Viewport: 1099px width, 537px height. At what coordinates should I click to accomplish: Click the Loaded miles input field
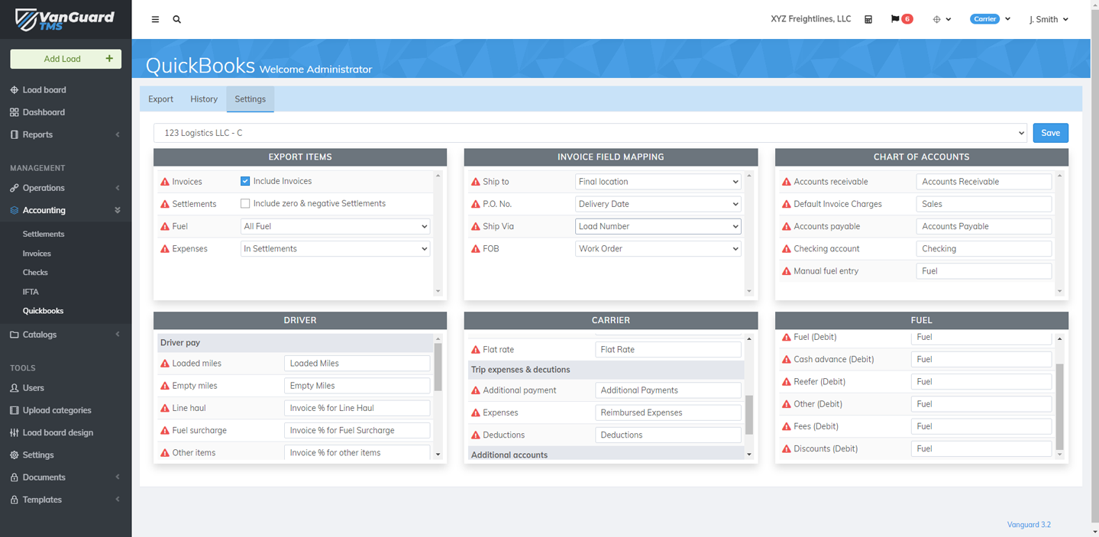357,364
